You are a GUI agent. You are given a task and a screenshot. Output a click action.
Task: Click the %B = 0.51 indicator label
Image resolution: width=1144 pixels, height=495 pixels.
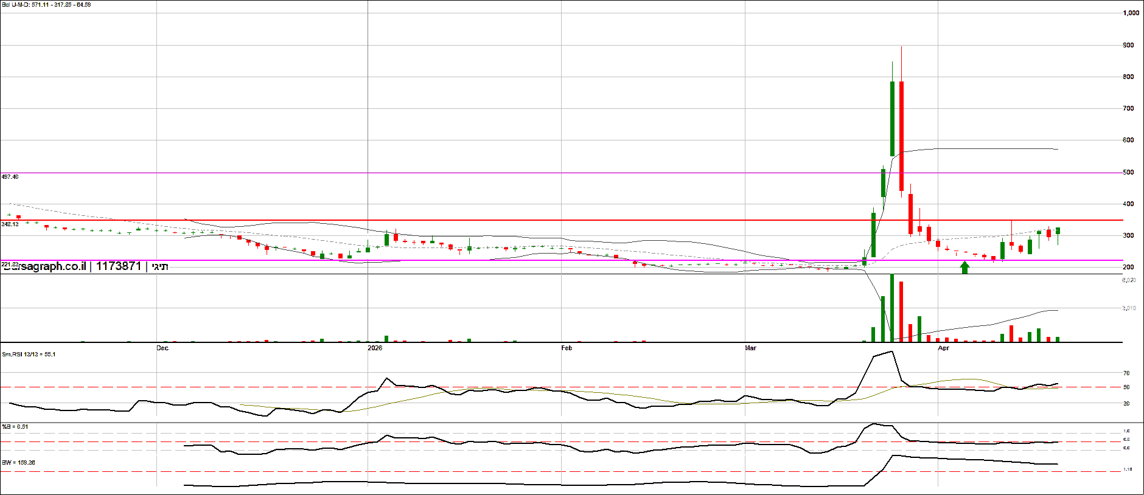(15, 427)
